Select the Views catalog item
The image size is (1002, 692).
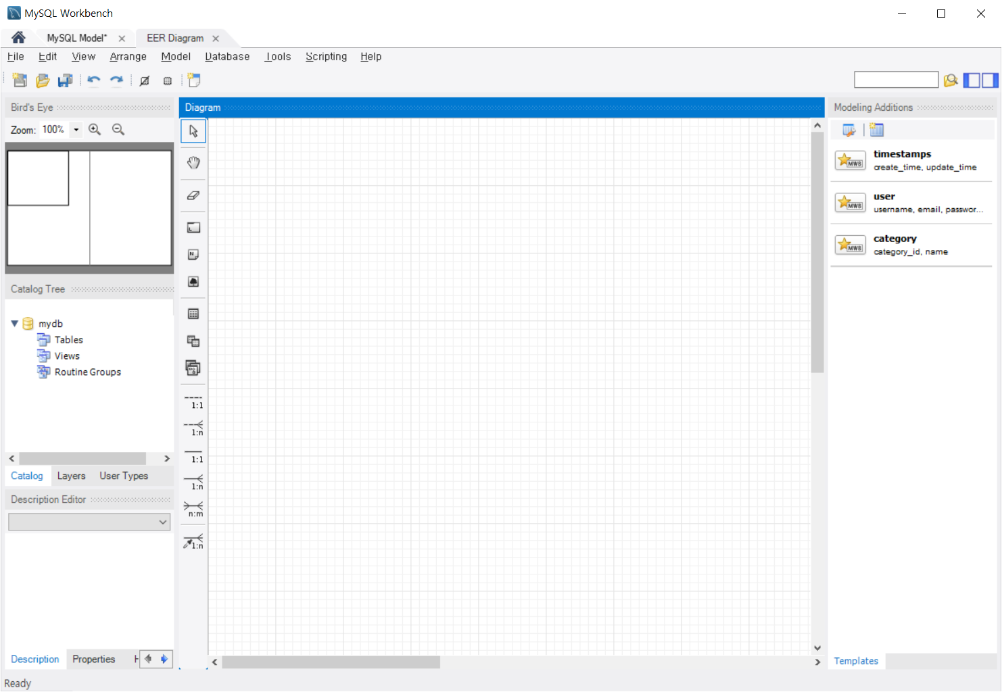[x=67, y=356]
